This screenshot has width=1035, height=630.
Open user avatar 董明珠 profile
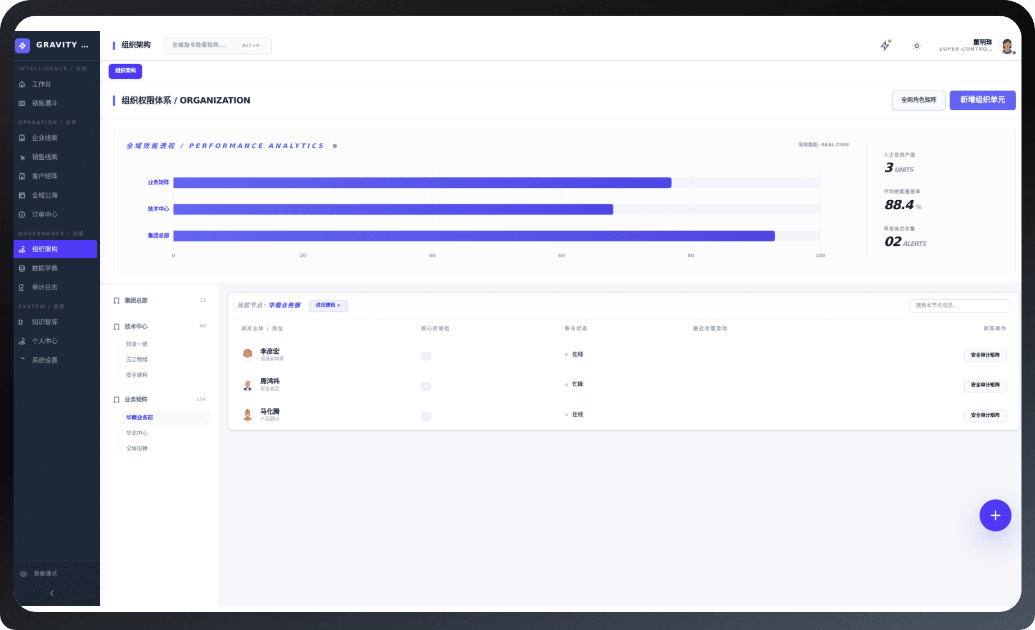click(1007, 46)
